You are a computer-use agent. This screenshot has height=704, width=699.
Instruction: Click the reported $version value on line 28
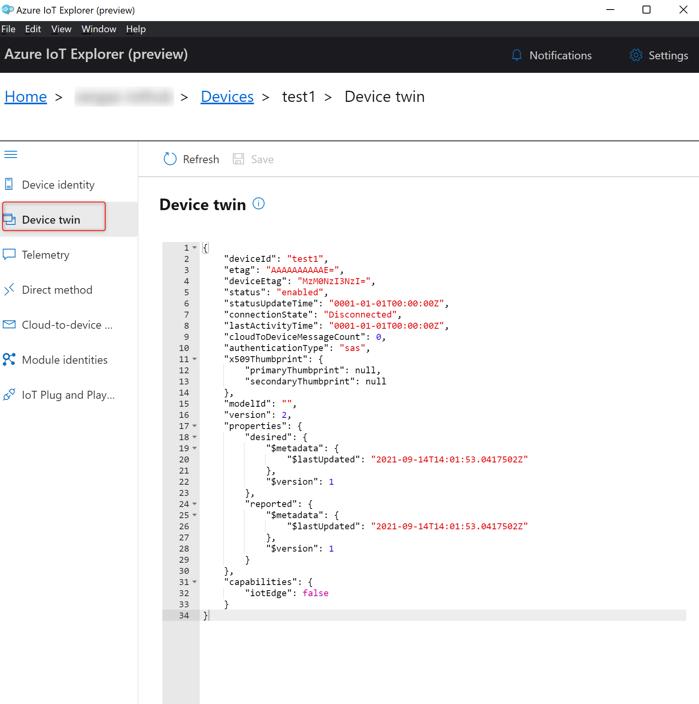pos(331,548)
